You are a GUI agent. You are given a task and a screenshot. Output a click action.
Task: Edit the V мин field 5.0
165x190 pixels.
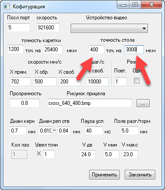(x=111, y=154)
